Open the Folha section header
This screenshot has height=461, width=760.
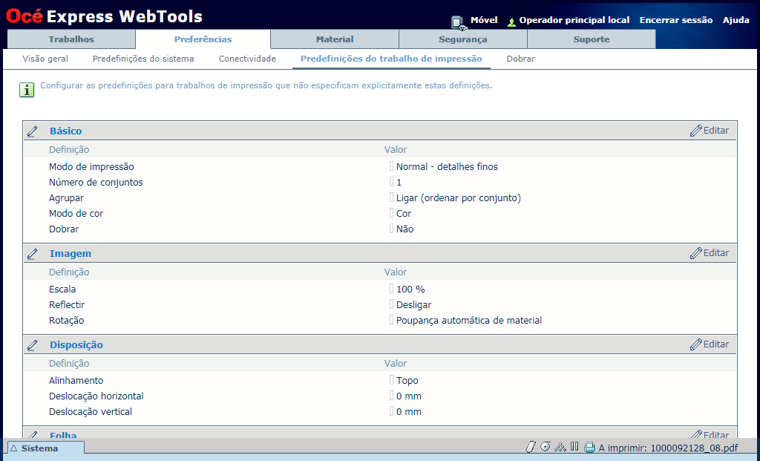pyautogui.click(x=63, y=435)
